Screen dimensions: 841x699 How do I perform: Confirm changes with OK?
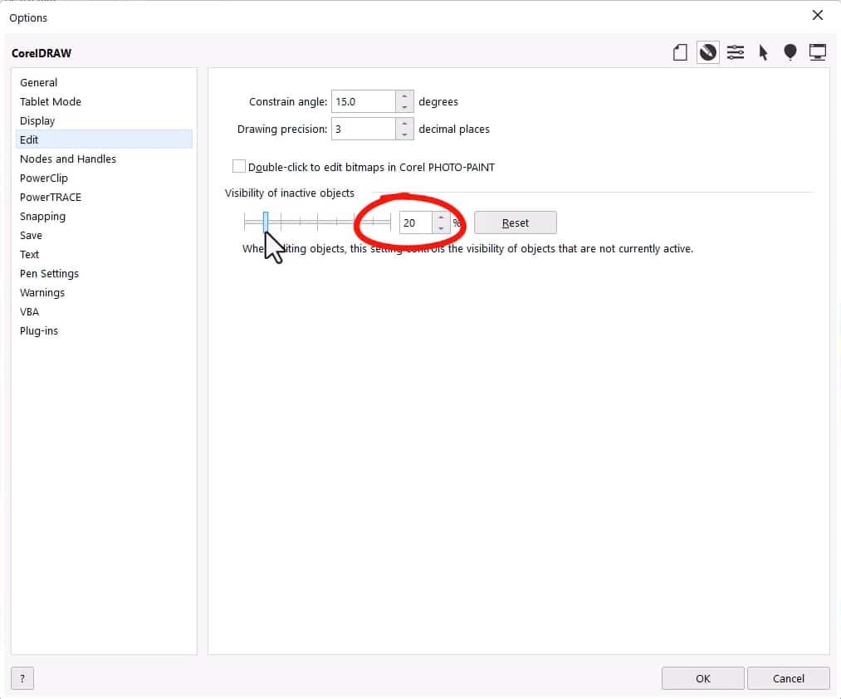coord(702,678)
